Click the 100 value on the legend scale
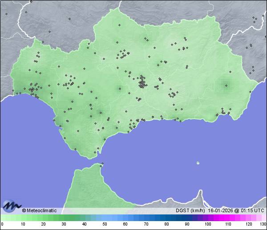Screen dimensions: 267x230 pyautogui.click(x=207, y=224)
